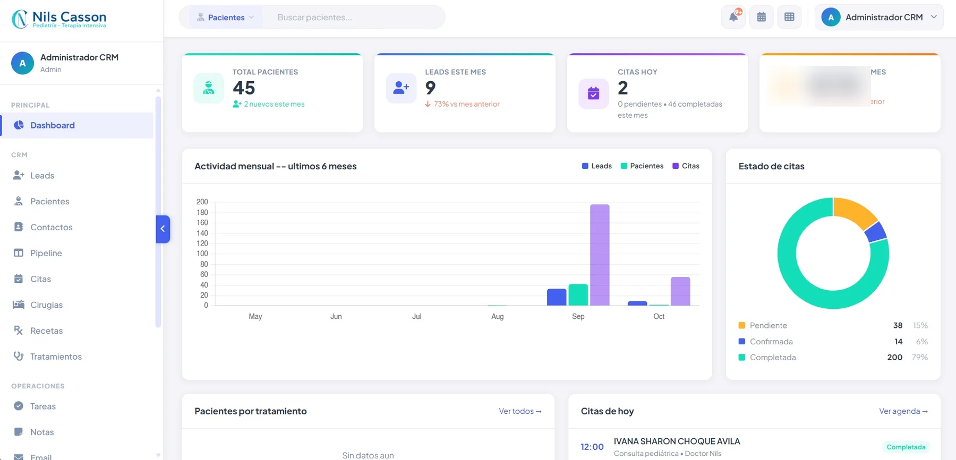Viewport: 956px width, 460px height.
Task: Click the Total Pacientes card icon
Action: click(x=209, y=88)
